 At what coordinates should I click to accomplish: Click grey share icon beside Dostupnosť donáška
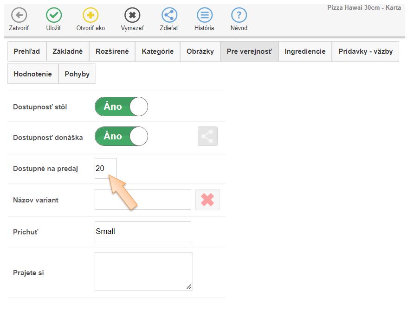click(x=207, y=137)
